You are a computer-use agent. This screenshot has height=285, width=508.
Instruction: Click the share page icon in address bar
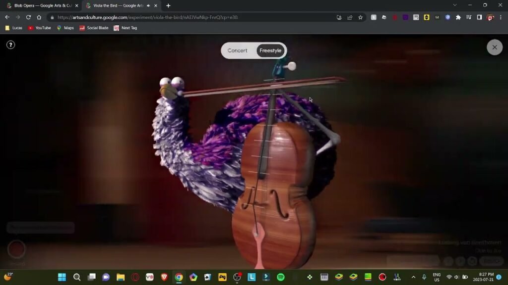coord(350,17)
